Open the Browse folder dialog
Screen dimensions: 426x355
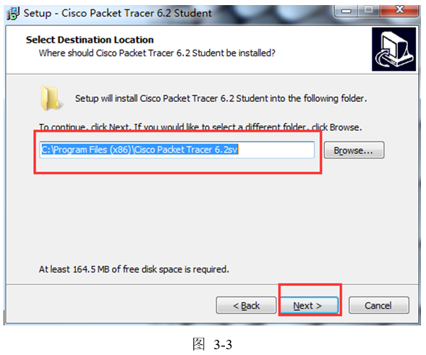click(354, 150)
